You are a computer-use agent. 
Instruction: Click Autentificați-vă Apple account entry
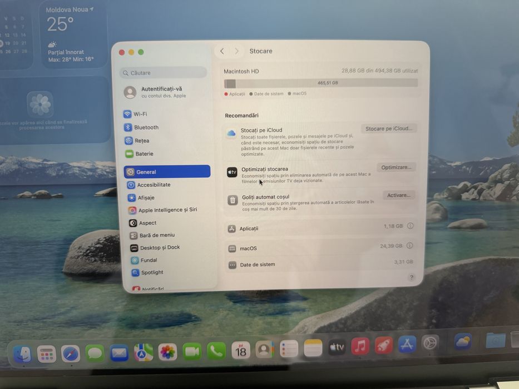pyautogui.click(x=156, y=92)
